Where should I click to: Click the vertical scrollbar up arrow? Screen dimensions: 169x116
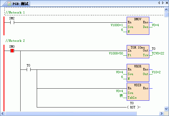(x=166, y=10)
